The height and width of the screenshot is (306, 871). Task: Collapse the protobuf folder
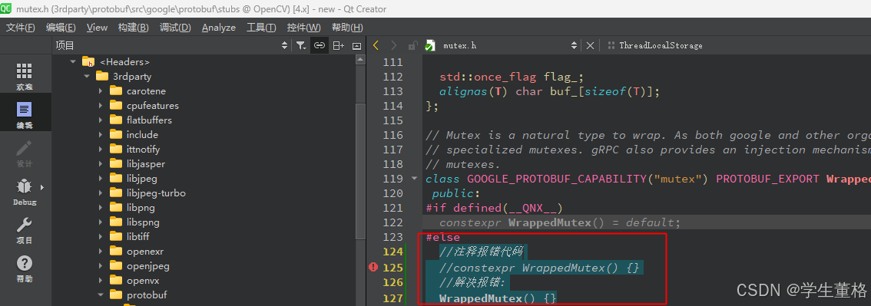coord(101,294)
